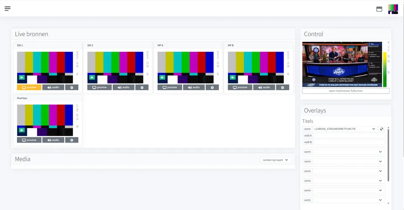Viewport: 404px width, 210px height.
Task: Click the SDI 1 audio level meter
Action: (77, 64)
